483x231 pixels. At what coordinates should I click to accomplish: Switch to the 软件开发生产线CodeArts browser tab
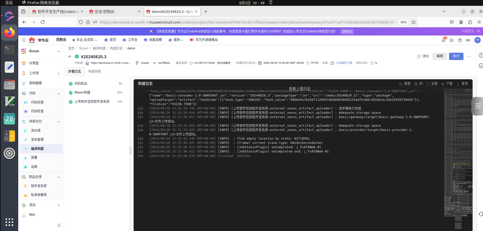pyautogui.click(x=58, y=12)
